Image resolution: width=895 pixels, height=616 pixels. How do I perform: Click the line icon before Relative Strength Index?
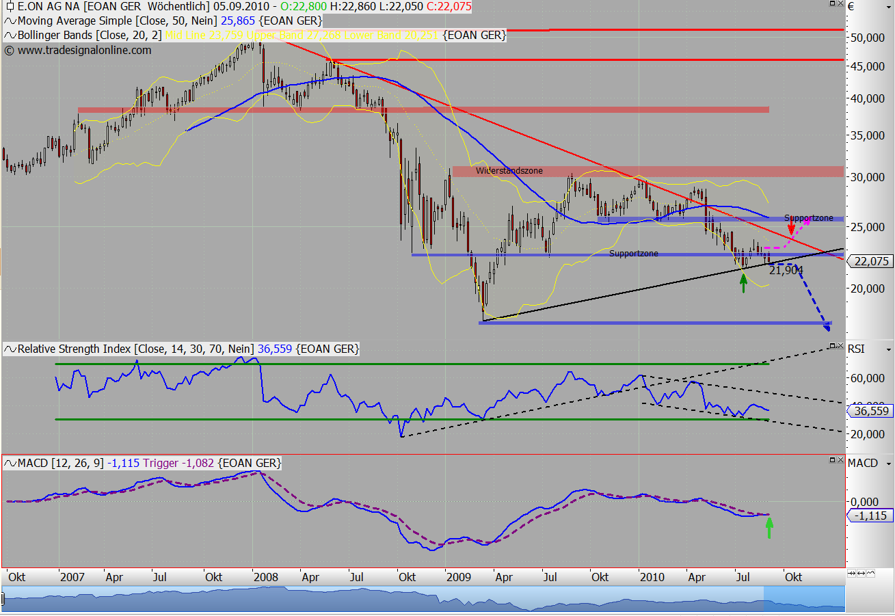10,349
